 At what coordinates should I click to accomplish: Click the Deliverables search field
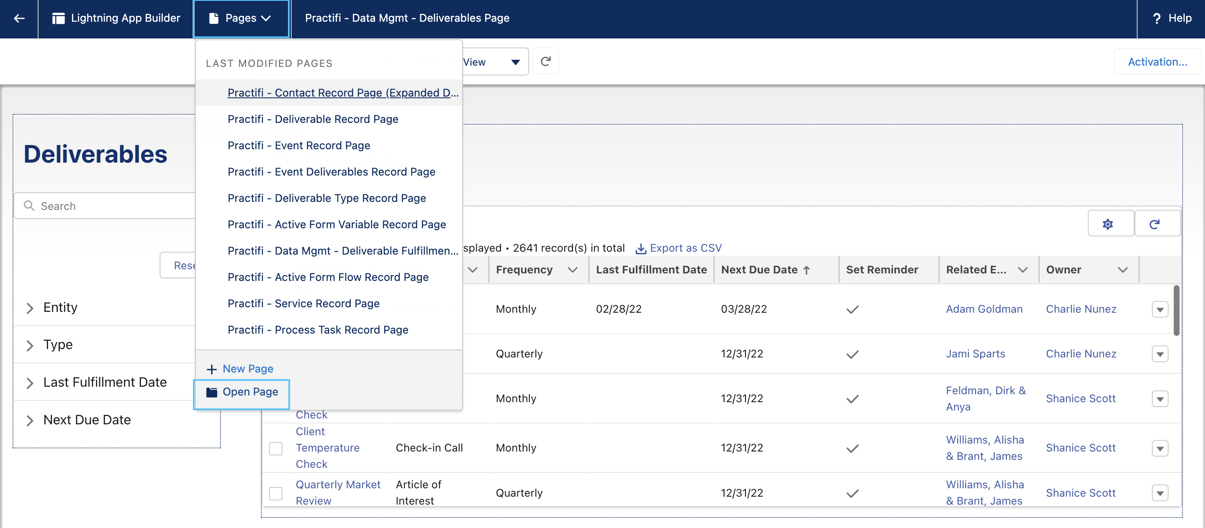tap(105, 206)
